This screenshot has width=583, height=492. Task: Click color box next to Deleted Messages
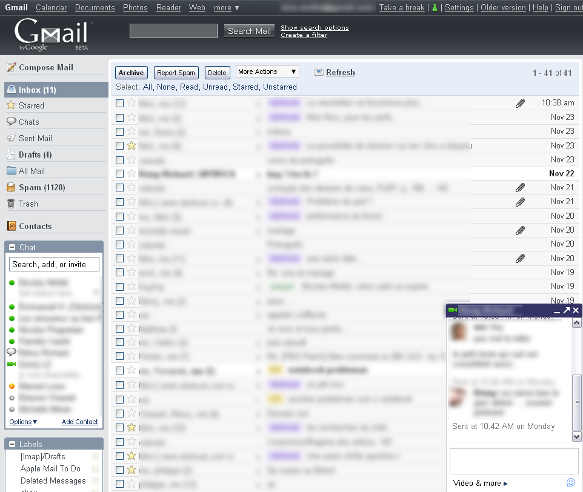pos(96,481)
